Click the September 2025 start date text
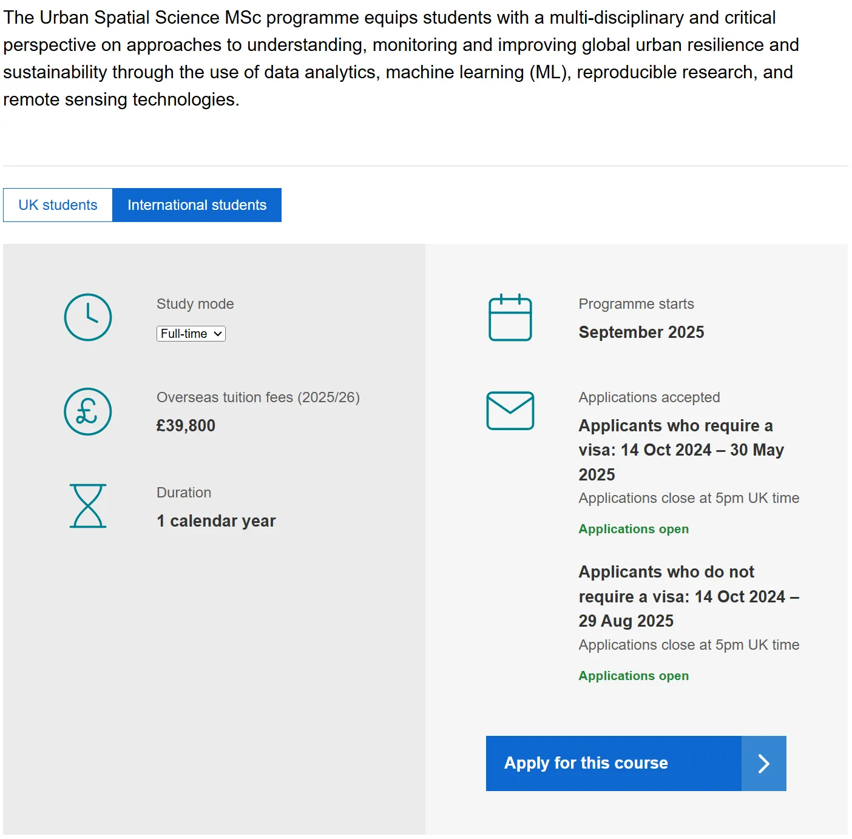The width and height of the screenshot is (852, 839). (x=641, y=332)
